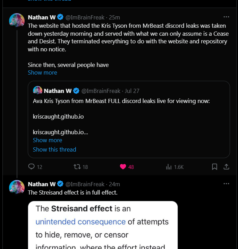Click verified badge beside Nathan W, 24m tweet

point(60,184)
